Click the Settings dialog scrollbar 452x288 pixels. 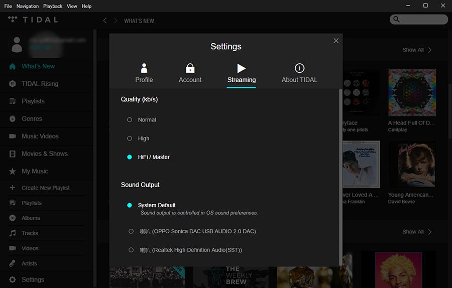(x=341, y=177)
